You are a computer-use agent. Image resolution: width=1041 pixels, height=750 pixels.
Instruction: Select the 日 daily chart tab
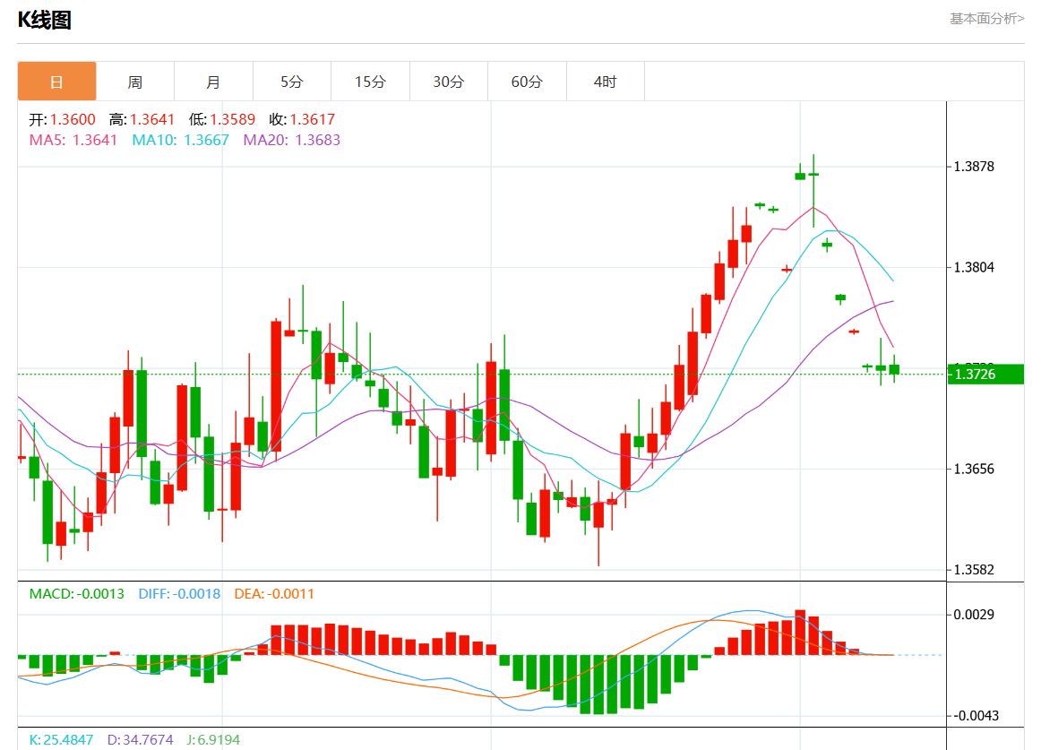(x=57, y=82)
